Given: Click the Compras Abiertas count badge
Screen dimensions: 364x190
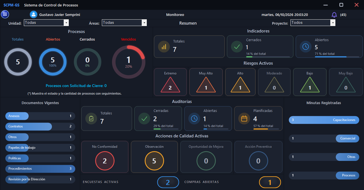Looking at the screenshot, I should 270,182.
